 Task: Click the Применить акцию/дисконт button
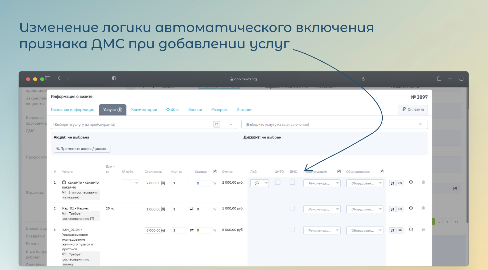82,149
